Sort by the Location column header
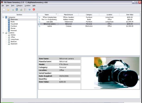This screenshot has width=142, height=103. (109, 15)
